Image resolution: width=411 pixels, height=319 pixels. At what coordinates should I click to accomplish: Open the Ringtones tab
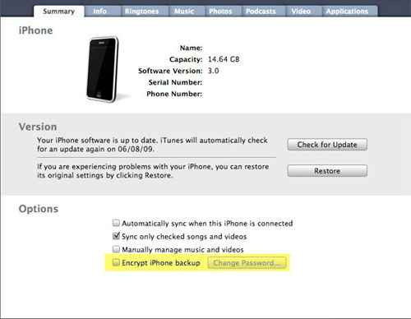[141, 12]
